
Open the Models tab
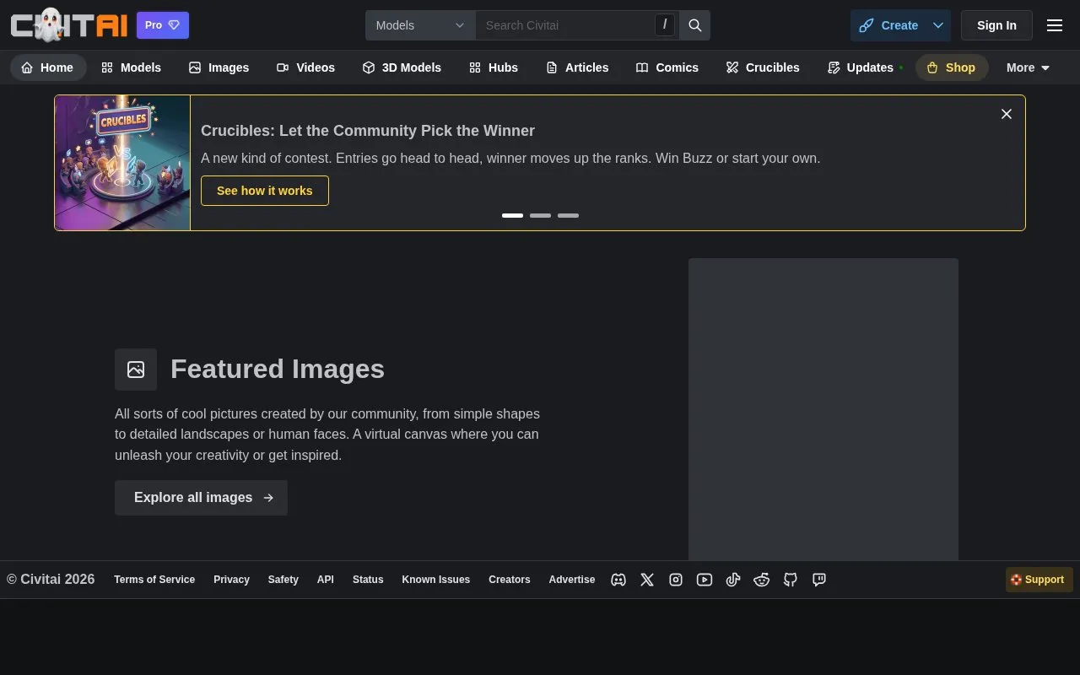(x=131, y=67)
